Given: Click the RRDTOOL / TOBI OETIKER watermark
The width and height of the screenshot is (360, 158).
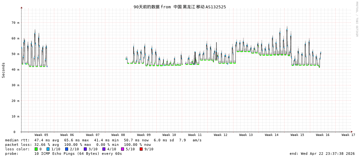Looking at the screenshot, I should click(x=356, y=19).
